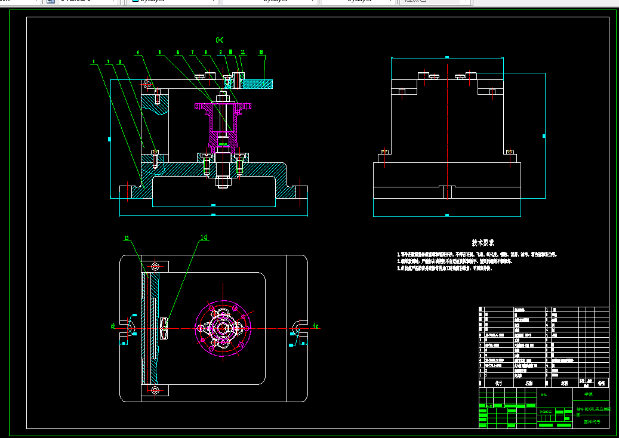
Task: Click grip on section view's lowest width dimension
Action: (213, 215)
